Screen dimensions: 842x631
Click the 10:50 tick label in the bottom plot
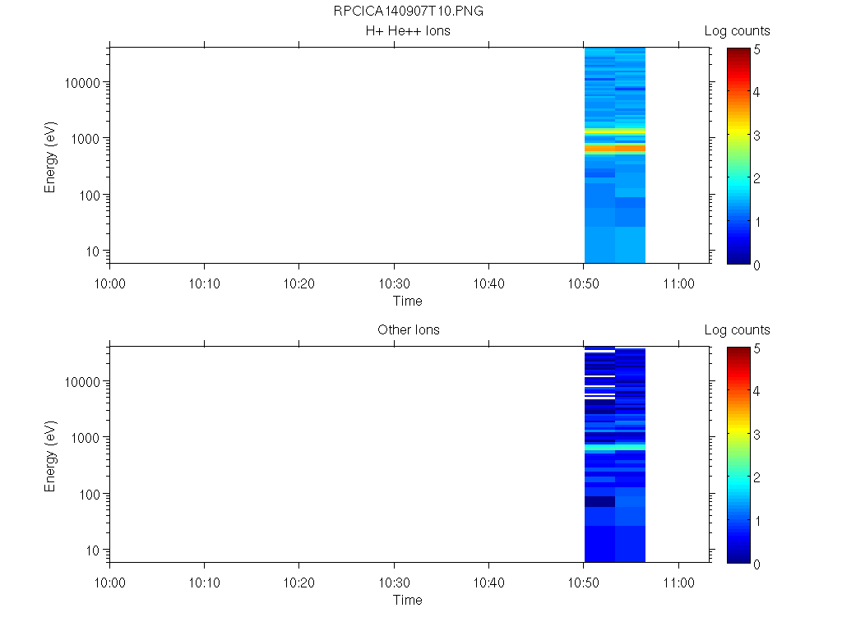(584, 583)
